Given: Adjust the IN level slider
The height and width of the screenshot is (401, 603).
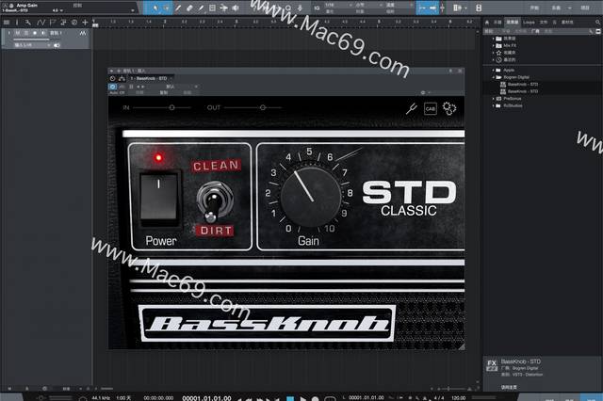Looking at the screenshot, I should pyautogui.click(x=161, y=108).
